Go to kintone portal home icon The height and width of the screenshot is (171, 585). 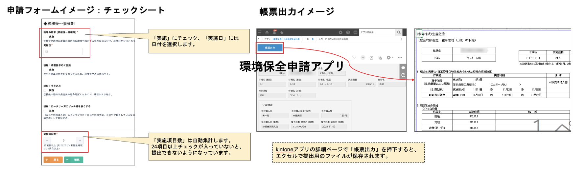(267, 32)
